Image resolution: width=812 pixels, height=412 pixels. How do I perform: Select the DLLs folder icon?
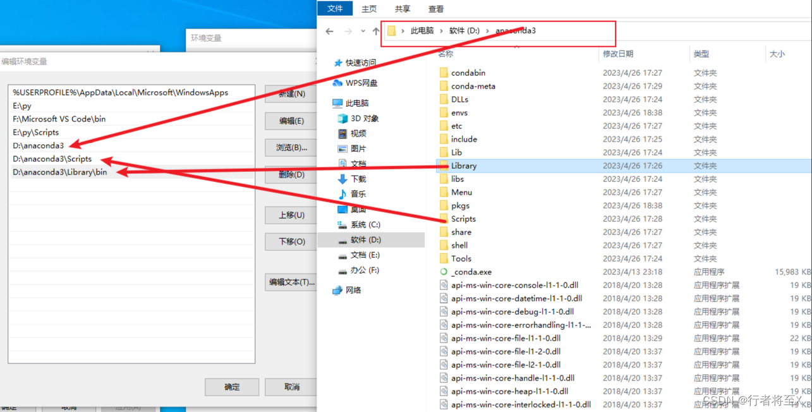(x=444, y=99)
